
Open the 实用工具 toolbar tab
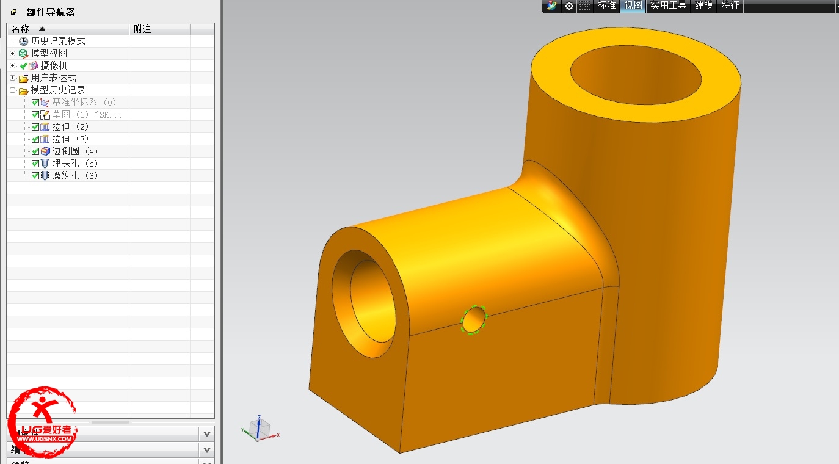pyautogui.click(x=669, y=5)
